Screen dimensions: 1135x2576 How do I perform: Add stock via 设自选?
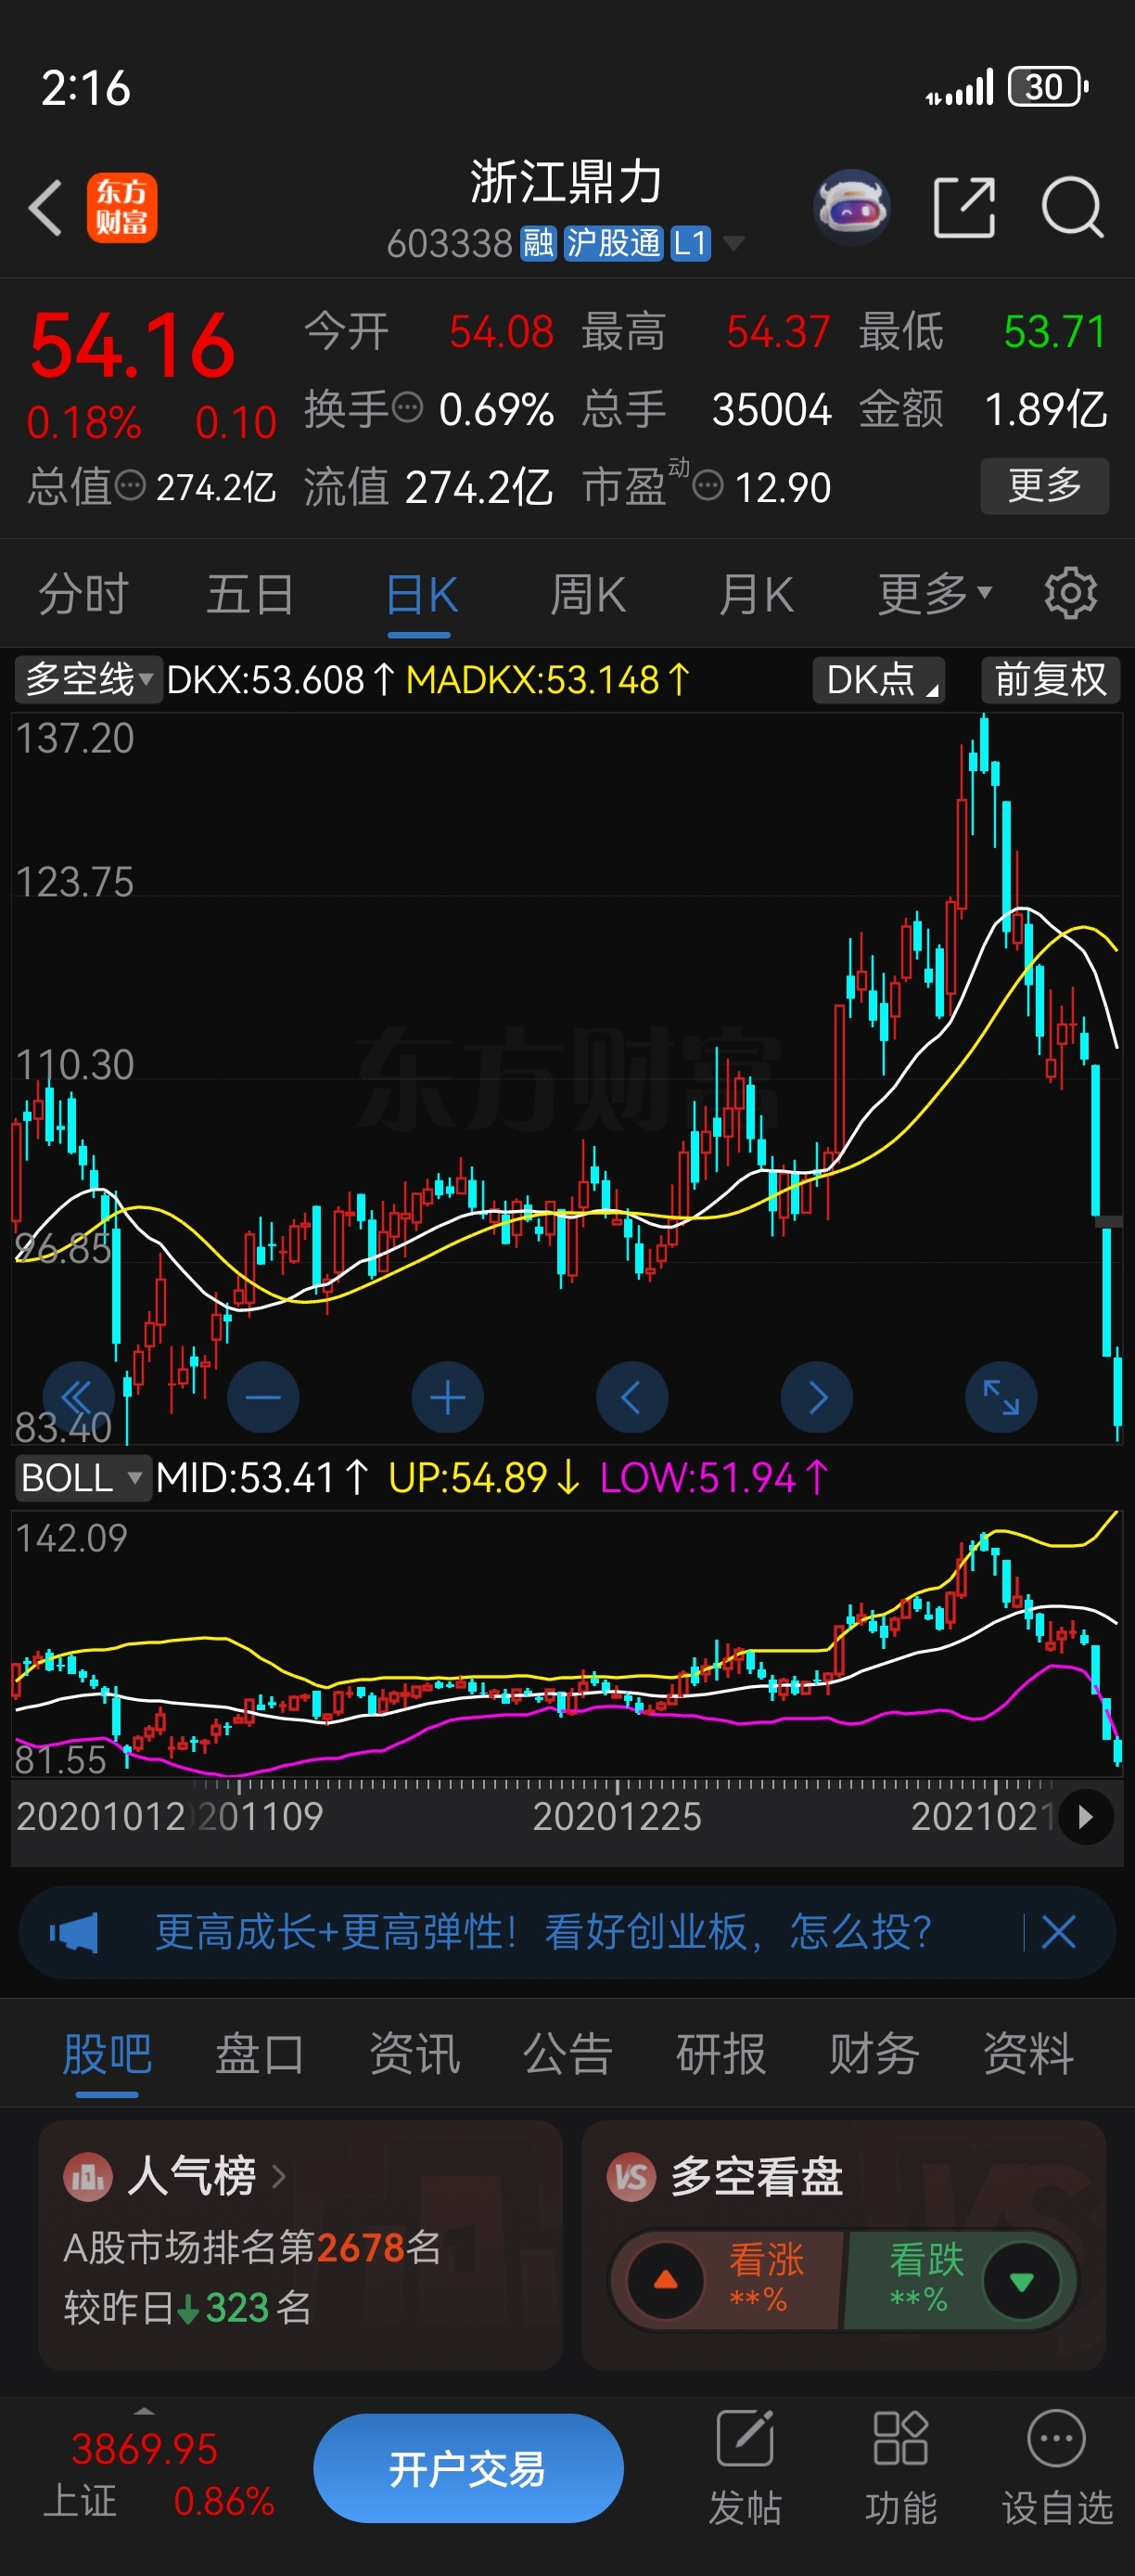tap(1057, 2467)
